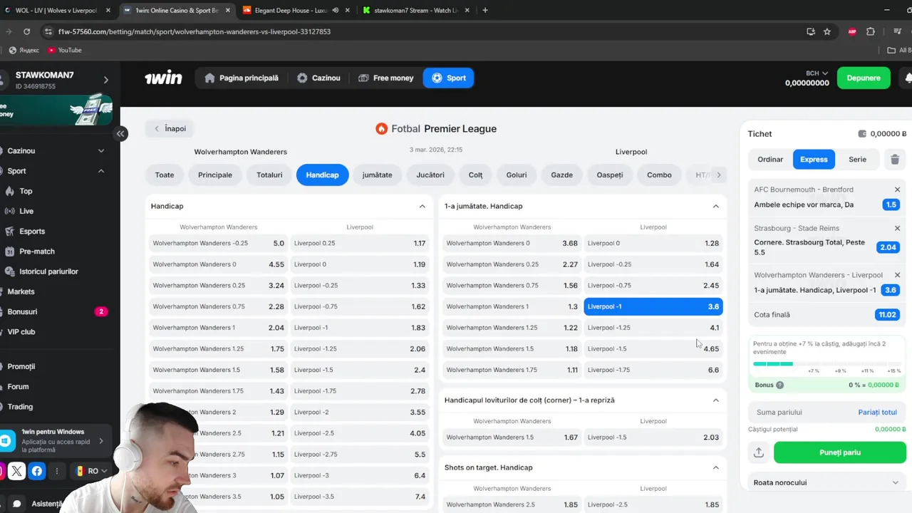
Task: Collapse the Handicap section
Action: click(x=423, y=206)
